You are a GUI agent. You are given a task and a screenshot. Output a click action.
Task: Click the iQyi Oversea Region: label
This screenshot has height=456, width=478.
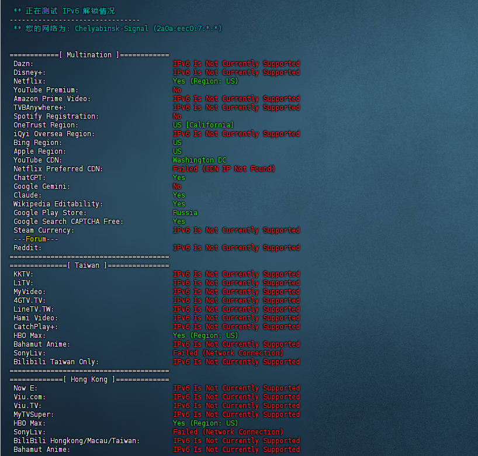tap(54, 134)
